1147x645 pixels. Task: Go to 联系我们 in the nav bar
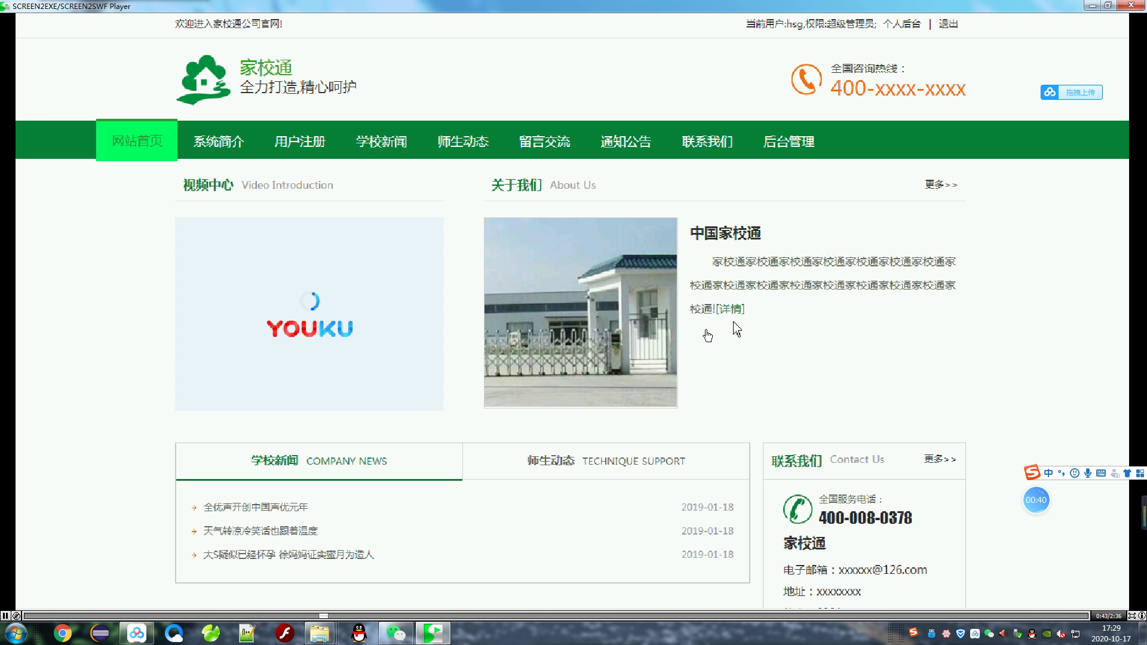[707, 142]
